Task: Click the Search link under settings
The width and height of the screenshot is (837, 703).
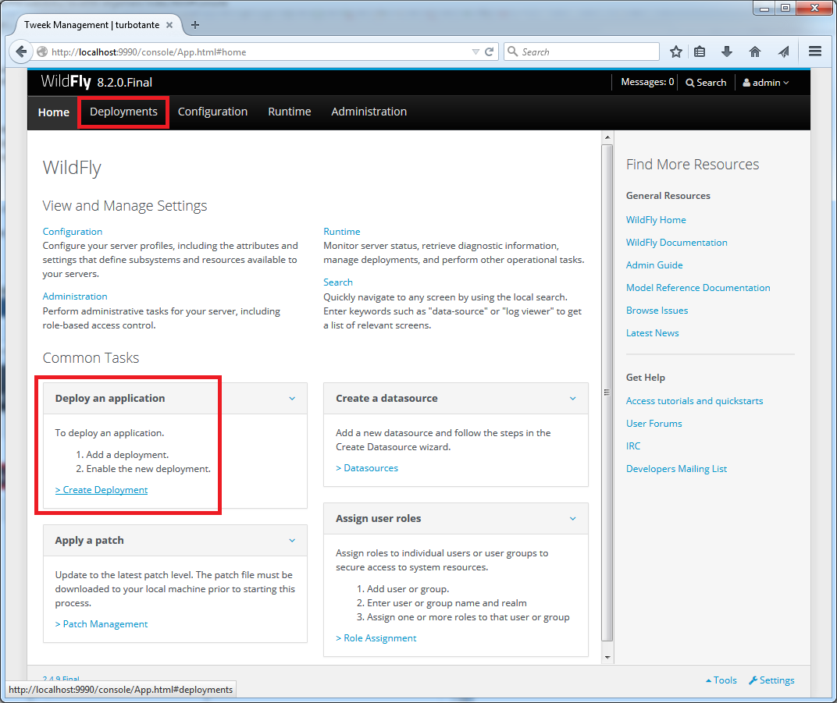Action: point(338,282)
